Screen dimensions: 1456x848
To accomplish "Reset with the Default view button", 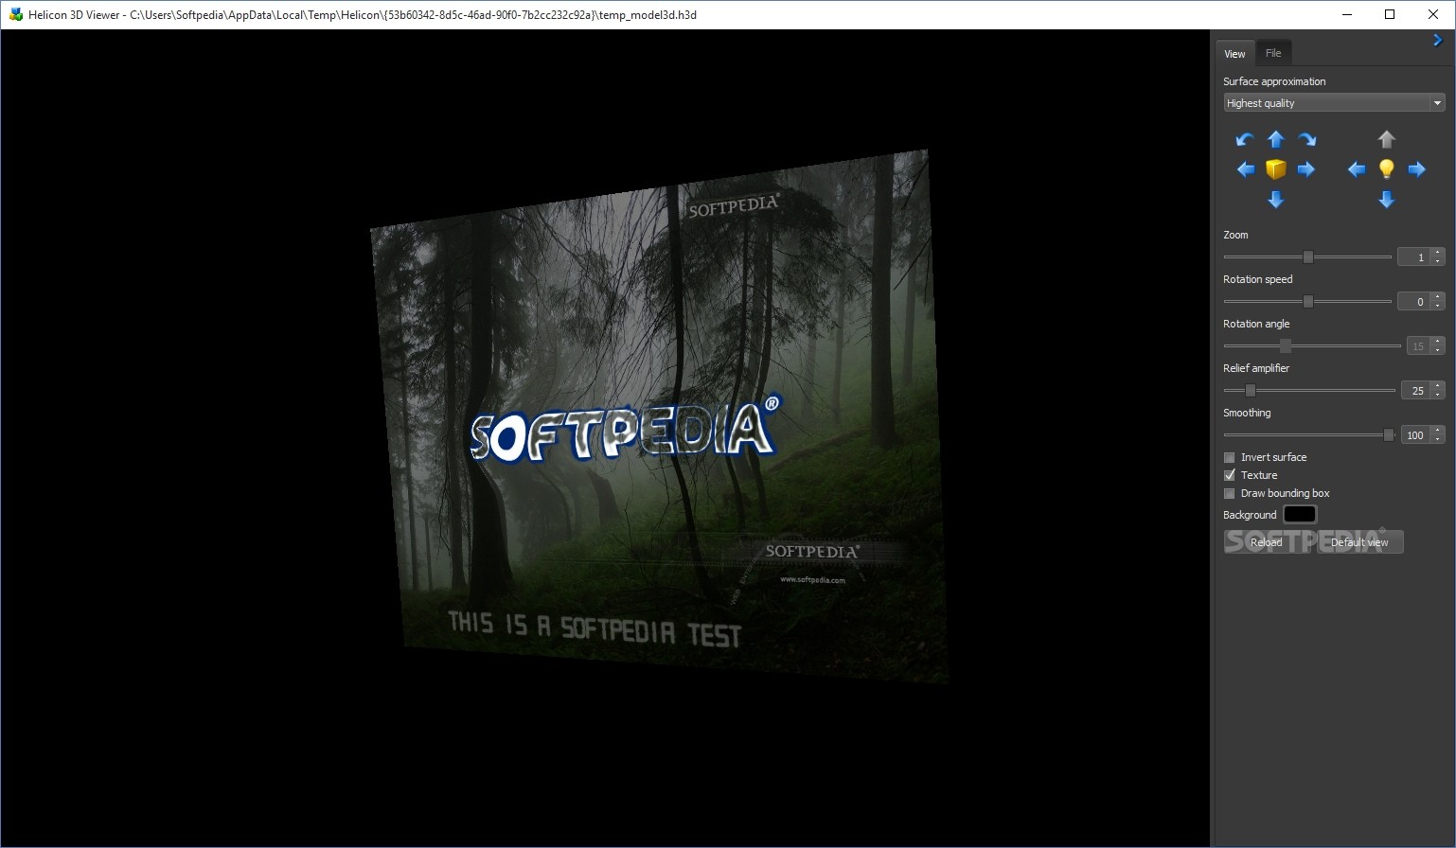I will (x=1359, y=542).
